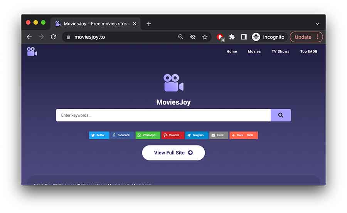
Task: Click the small MoviesJoy camera logo
Action: coord(32,51)
